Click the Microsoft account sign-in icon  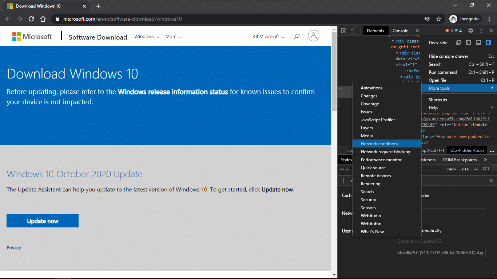coord(314,36)
